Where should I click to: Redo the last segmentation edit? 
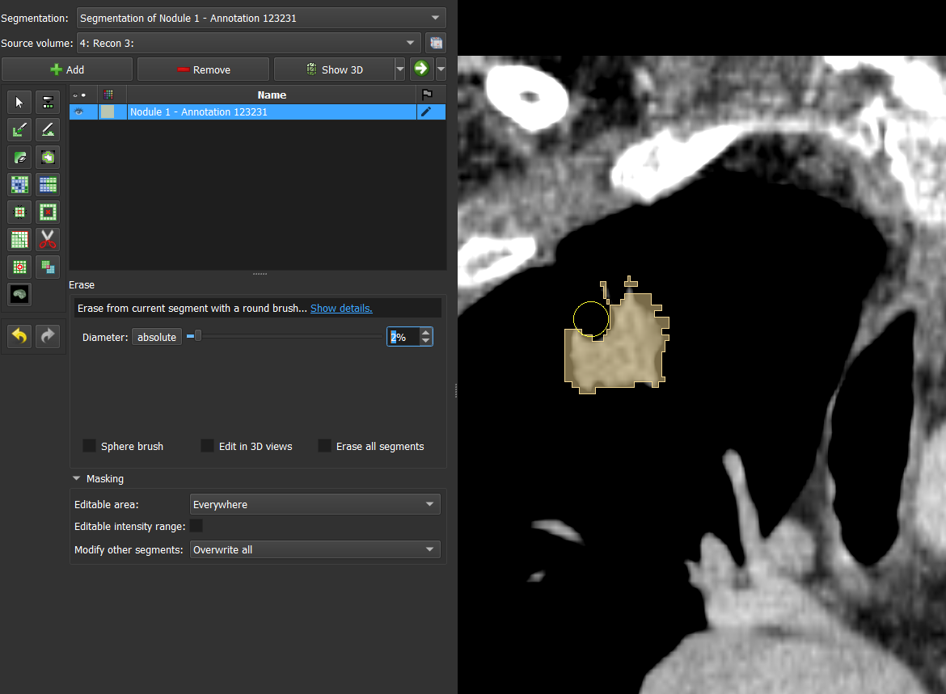pos(47,336)
